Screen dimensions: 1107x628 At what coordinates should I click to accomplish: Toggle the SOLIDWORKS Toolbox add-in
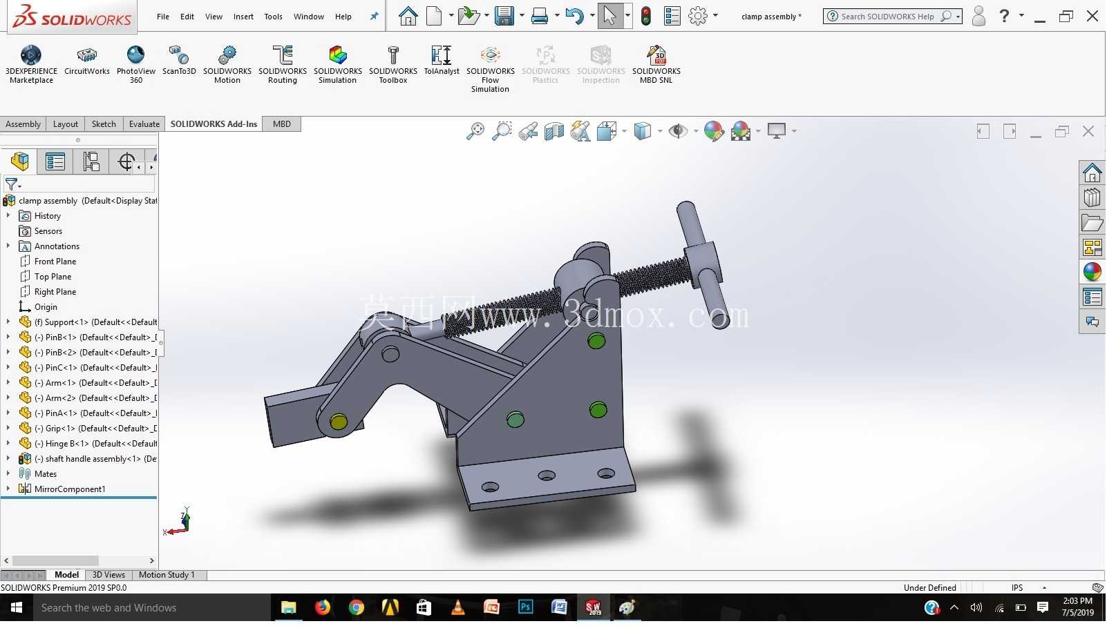pyautogui.click(x=392, y=65)
